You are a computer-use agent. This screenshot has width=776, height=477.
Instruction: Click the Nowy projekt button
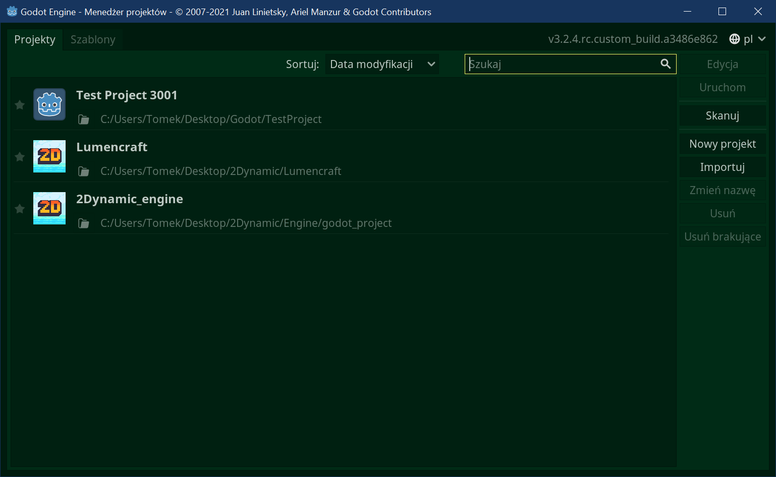point(723,144)
